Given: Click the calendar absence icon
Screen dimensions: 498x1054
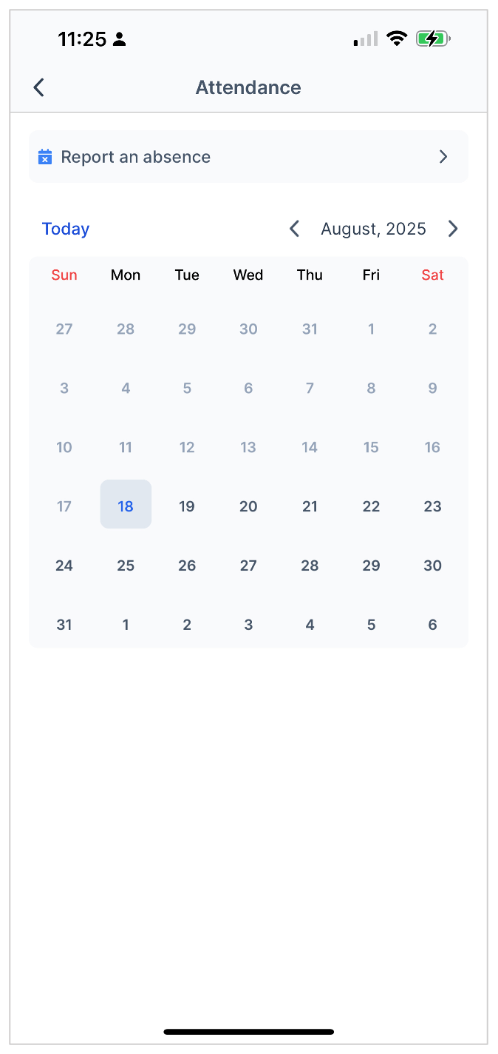Looking at the screenshot, I should click(x=45, y=157).
